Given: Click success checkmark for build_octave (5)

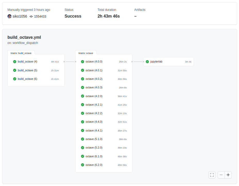Looking at the screenshot, I should click(x=15, y=70).
